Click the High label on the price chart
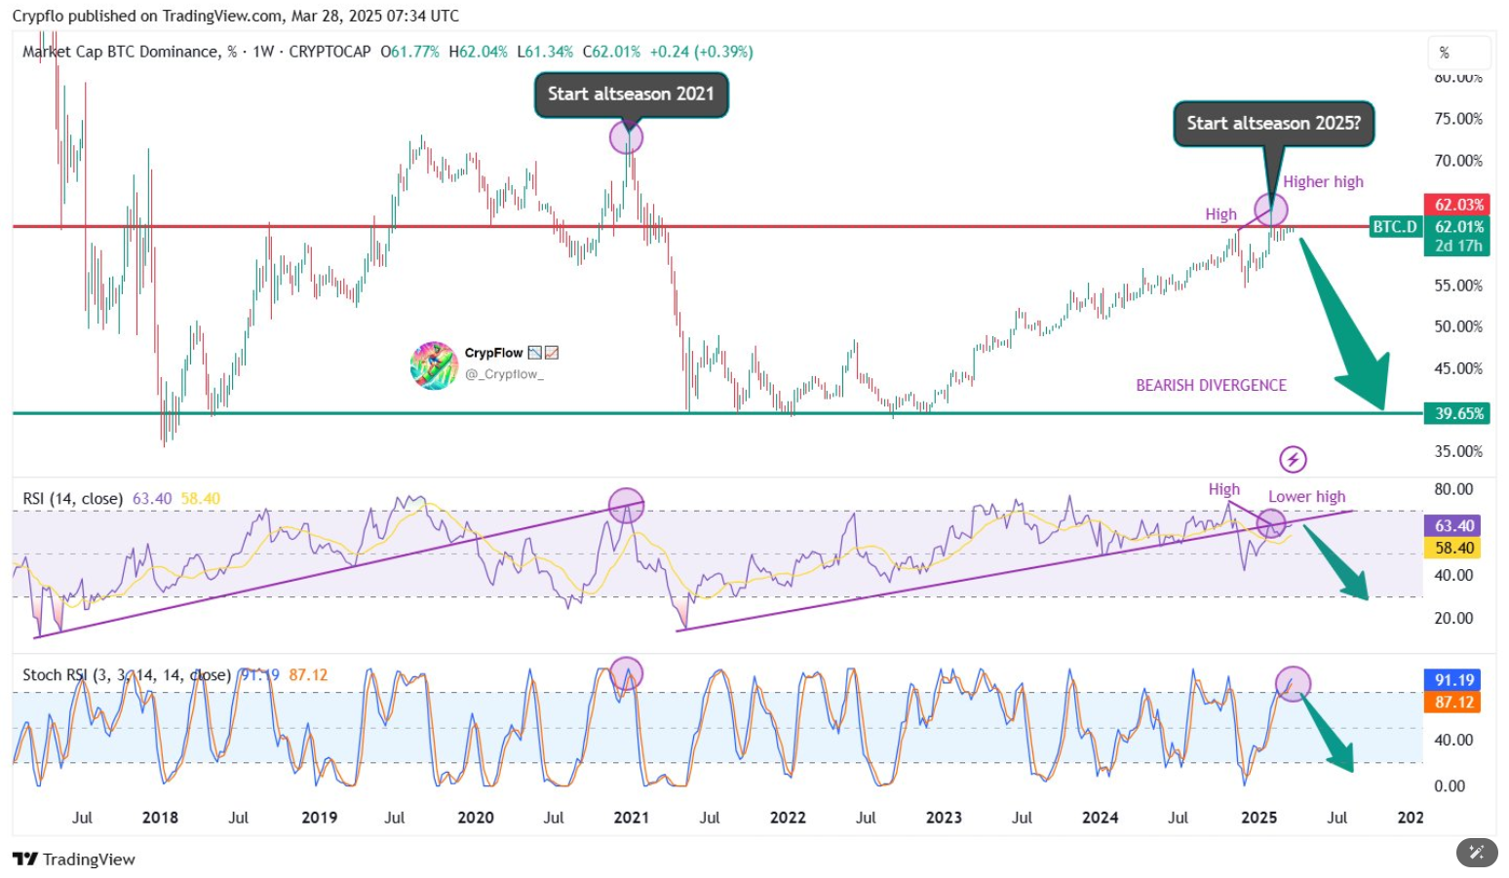Screen dimensions: 1509x878 (1220, 213)
